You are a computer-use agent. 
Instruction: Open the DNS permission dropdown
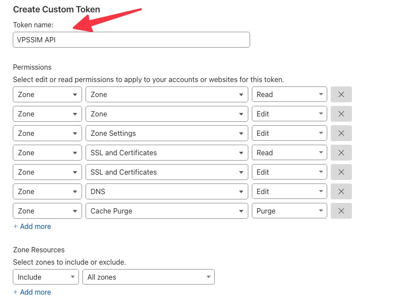(166, 191)
